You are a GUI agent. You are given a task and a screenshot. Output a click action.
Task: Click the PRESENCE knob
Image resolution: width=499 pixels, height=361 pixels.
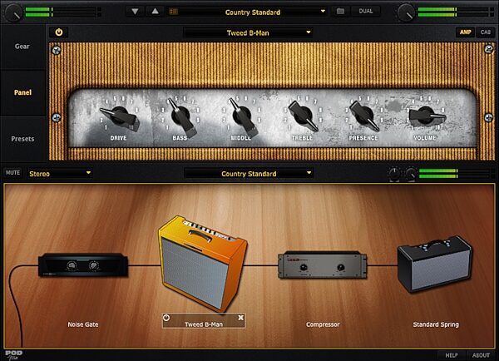point(364,116)
